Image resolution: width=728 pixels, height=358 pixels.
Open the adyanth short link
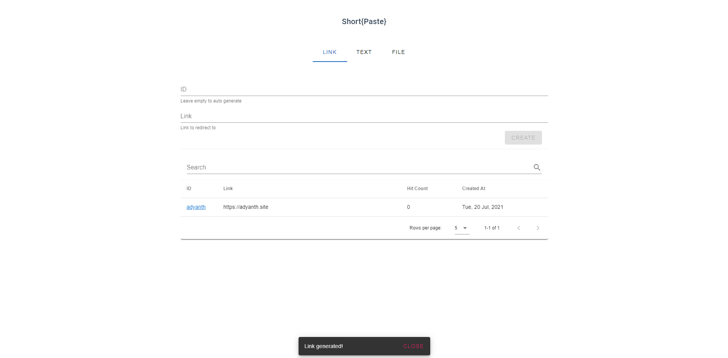(x=196, y=207)
